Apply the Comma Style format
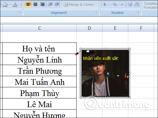 (122, 5)
